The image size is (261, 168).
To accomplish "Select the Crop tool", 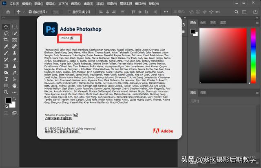I will point(6,40).
